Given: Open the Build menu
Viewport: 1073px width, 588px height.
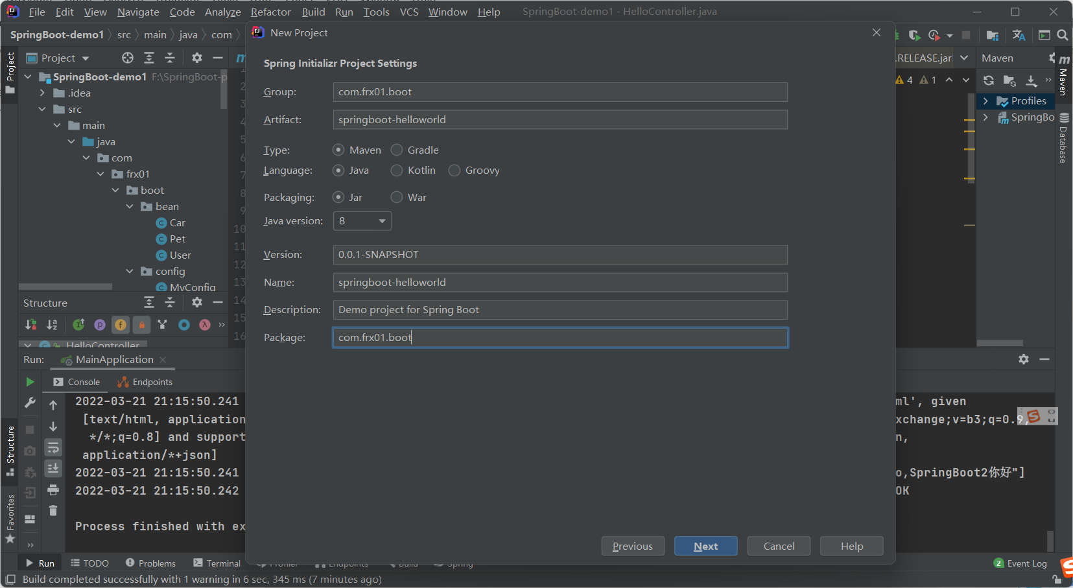Looking at the screenshot, I should (314, 12).
